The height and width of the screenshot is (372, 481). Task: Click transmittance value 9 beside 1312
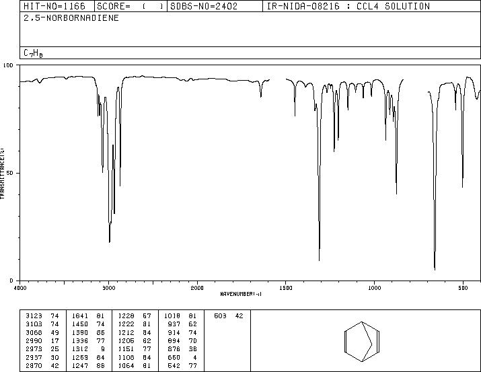click(103, 349)
